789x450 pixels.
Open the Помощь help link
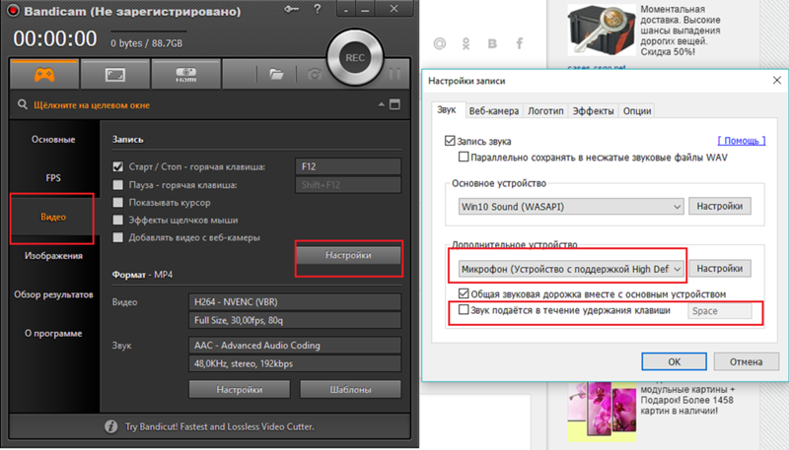pyautogui.click(x=742, y=141)
